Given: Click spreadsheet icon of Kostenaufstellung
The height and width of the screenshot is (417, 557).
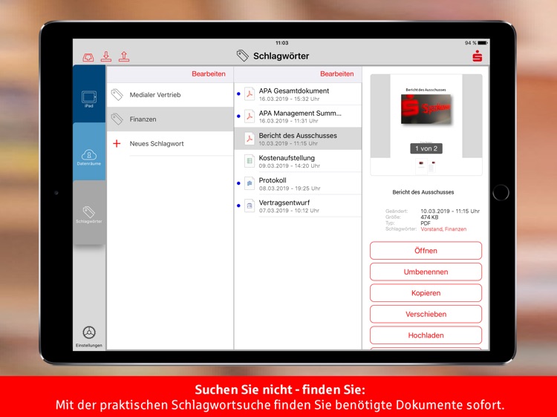Looking at the screenshot, I should [250, 161].
